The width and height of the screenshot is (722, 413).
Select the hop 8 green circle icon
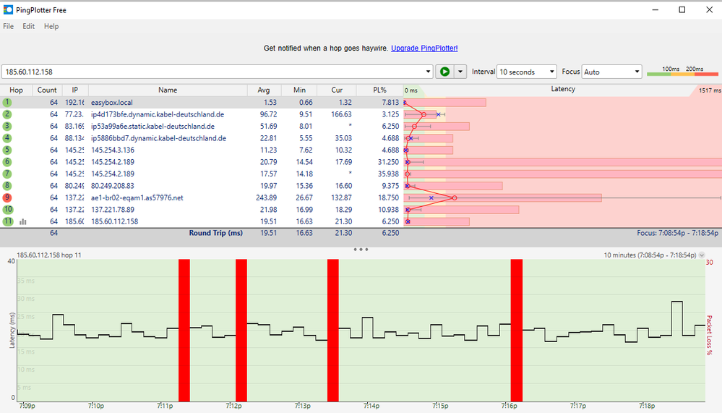pyautogui.click(x=7, y=186)
